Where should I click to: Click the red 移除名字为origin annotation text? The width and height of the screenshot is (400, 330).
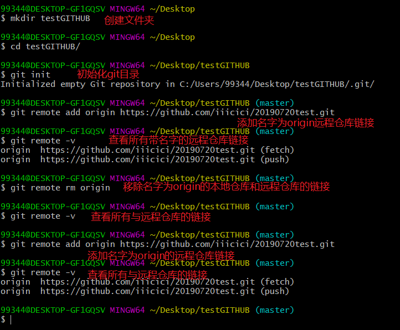[x=226, y=187]
